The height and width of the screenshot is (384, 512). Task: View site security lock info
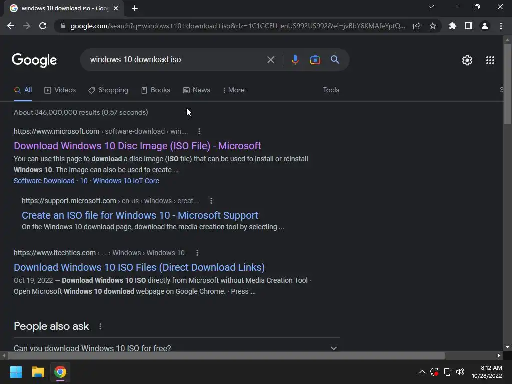[63, 26]
